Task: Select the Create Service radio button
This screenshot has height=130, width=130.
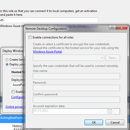Action: 7,60
